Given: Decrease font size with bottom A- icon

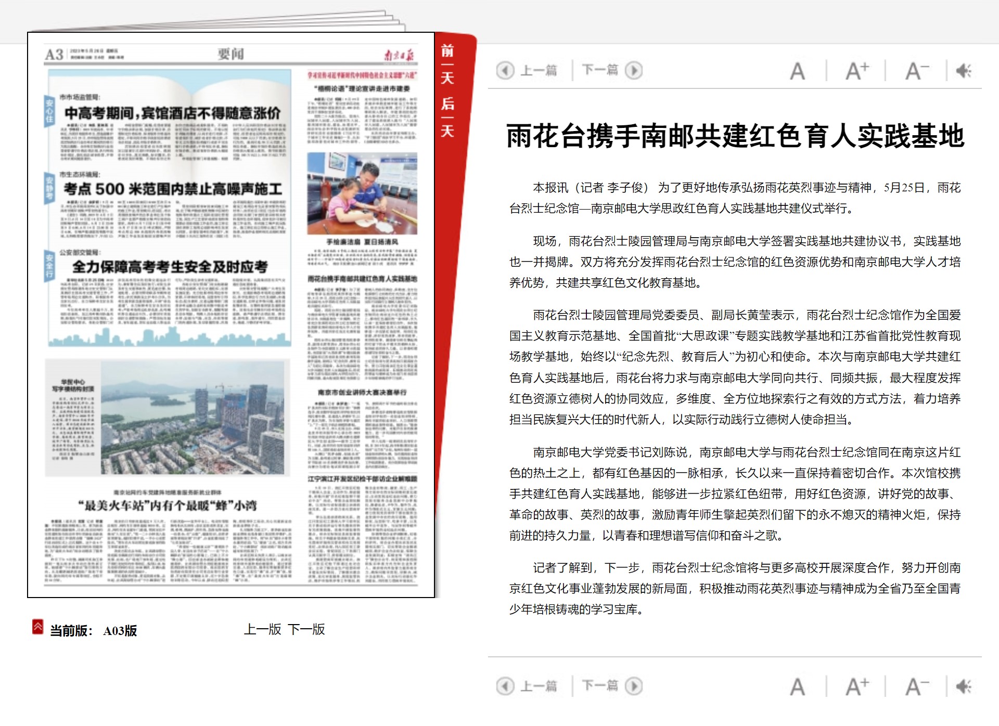Looking at the screenshot, I should (916, 686).
